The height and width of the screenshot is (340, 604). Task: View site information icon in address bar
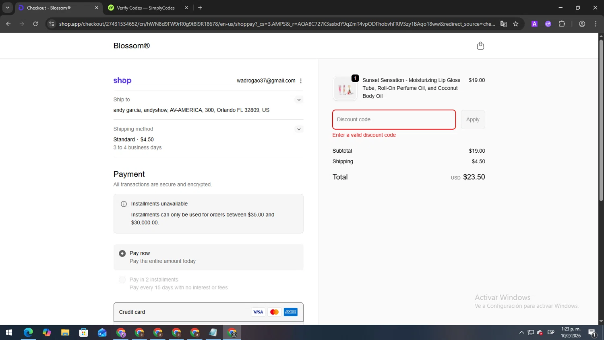point(52,24)
